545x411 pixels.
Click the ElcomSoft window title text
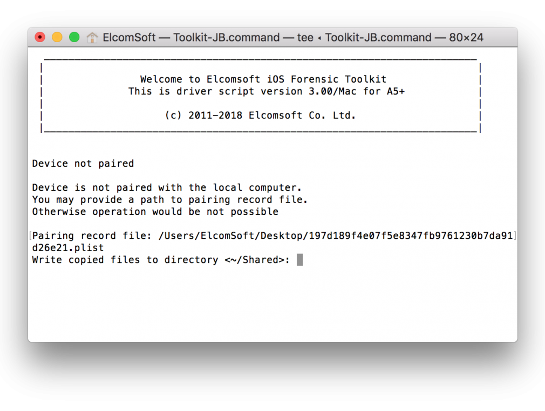[x=129, y=37]
